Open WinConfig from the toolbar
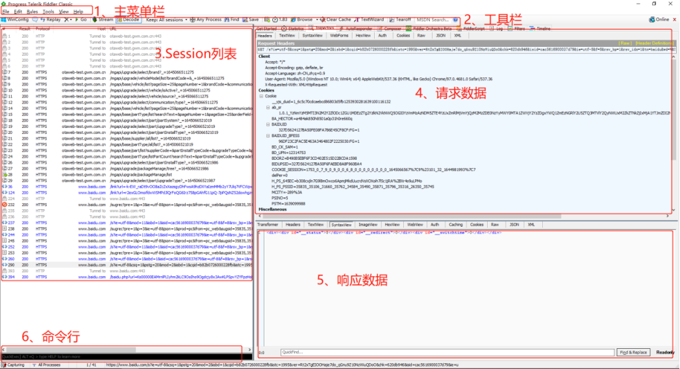Viewport: 680px width, 369px height. pos(15,19)
